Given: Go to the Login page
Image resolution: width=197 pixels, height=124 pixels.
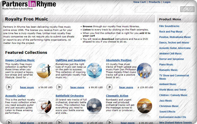Looking at the screenshot, I should tap(167, 2).
